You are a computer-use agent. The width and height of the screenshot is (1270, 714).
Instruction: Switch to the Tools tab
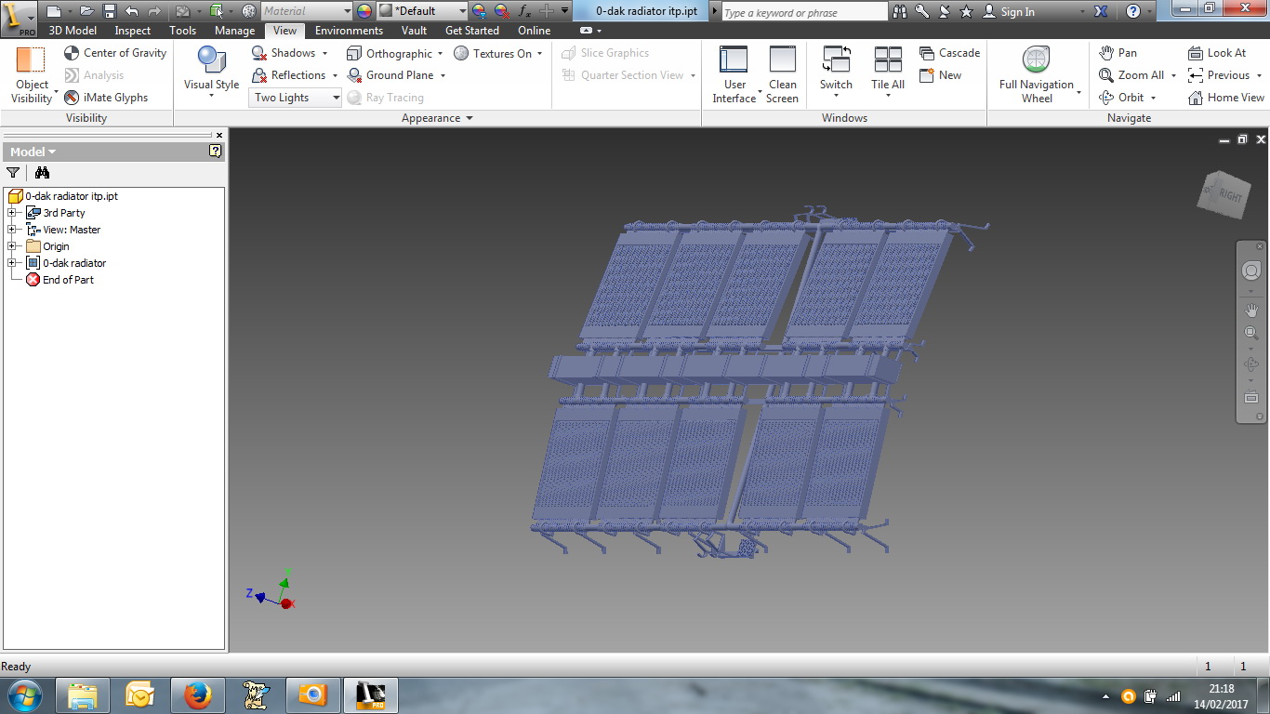point(183,31)
